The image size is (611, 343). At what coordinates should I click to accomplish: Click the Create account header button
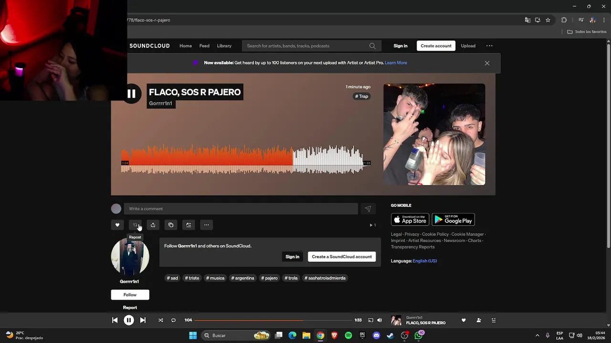(436, 46)
